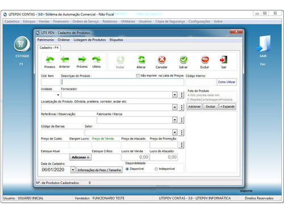This screenshot has width=284, height=213.
Task: Open Vendas menu in main window
Action: pos(44,22)
